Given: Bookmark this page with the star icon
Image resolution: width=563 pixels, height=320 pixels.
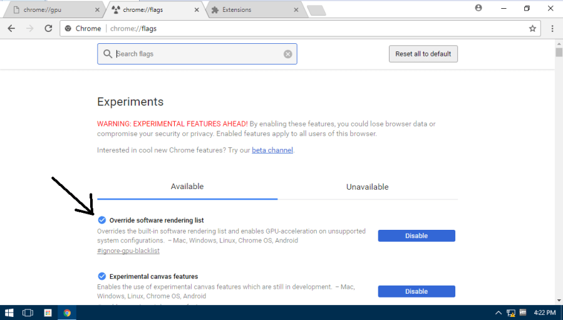Looking at the screenshot, I should pos(532,29).
